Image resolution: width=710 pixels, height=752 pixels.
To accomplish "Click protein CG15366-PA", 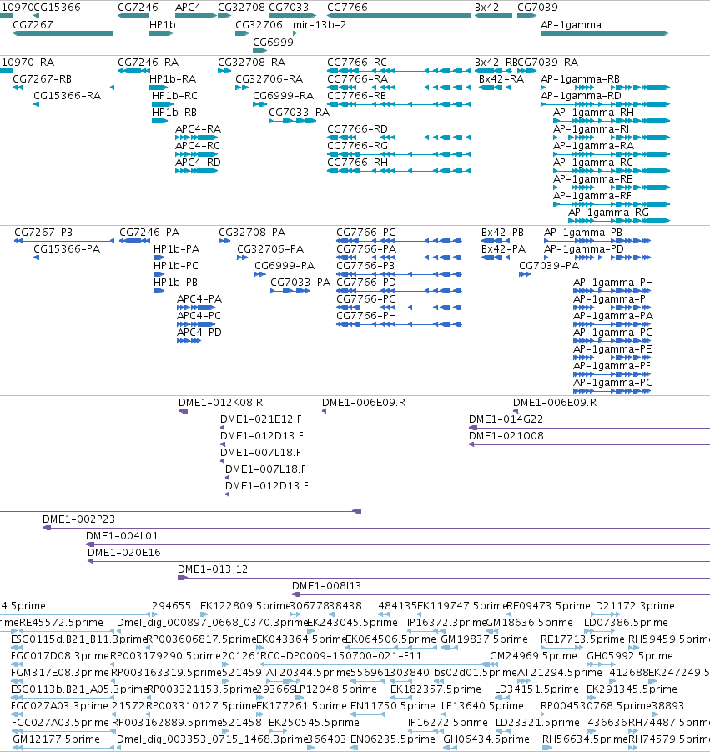I will pyautogui.click(x=67, y=249).
